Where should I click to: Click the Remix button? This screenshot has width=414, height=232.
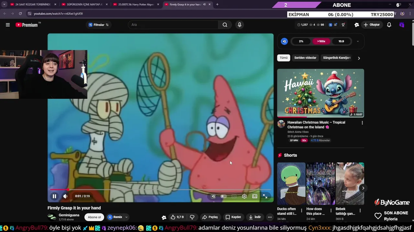[115, 217]
